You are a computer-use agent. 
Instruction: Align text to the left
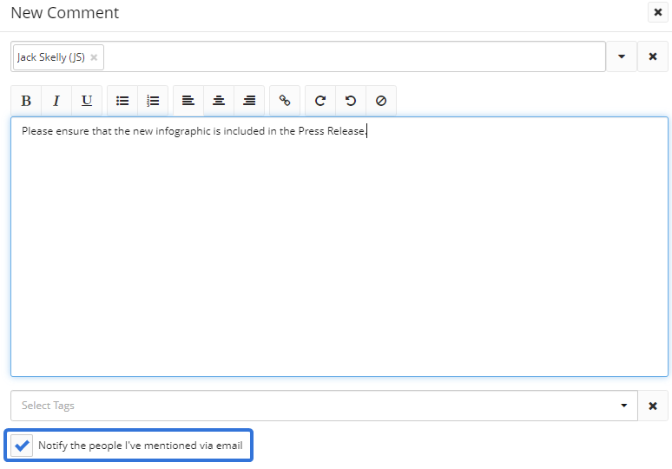click(188, 101)
